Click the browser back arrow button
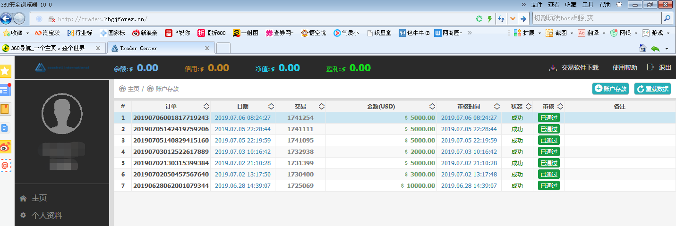Viewport: 676px width, 226px height. 6,19
